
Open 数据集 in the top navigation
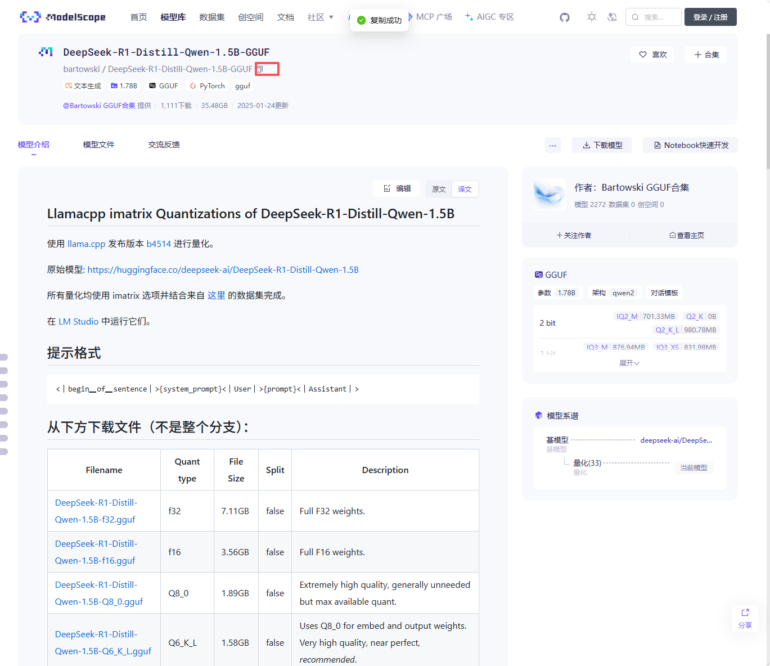[212, 17]
